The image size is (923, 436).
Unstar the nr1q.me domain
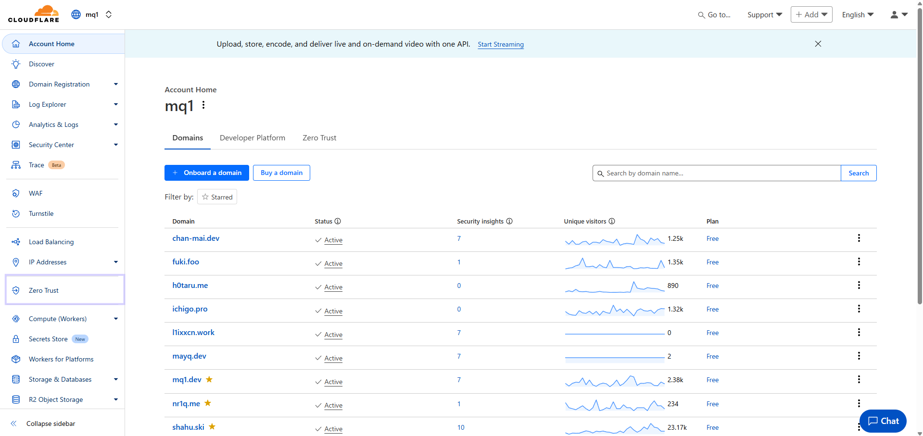click(x=208, y=403)
